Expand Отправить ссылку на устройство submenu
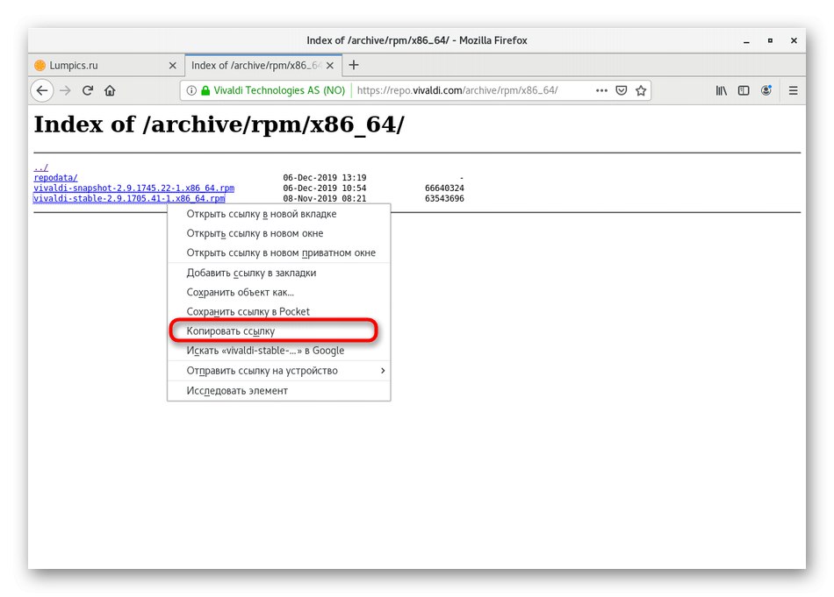834x597 pixels. click(278, 371)
